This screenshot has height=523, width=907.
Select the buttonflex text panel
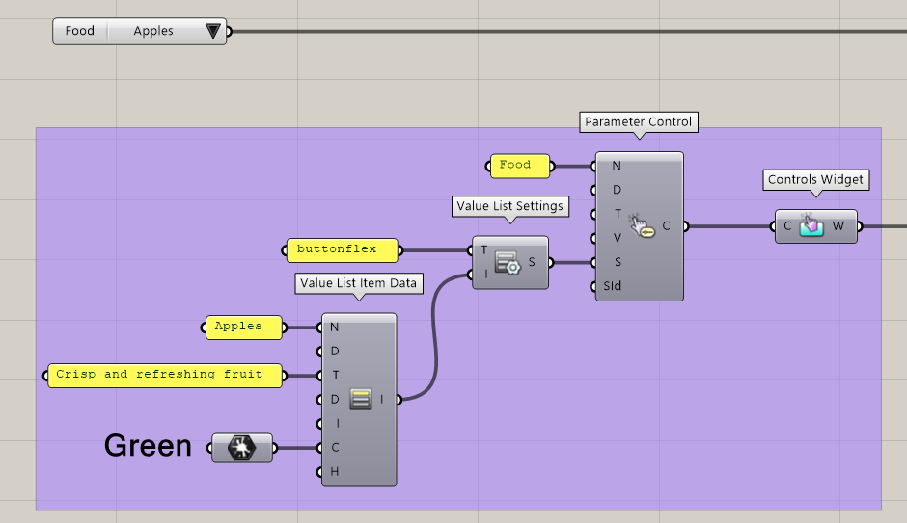(343, 250)
